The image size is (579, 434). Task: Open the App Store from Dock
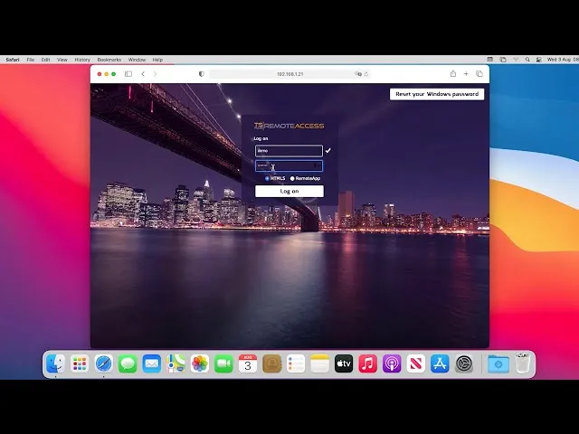[440, 363]
